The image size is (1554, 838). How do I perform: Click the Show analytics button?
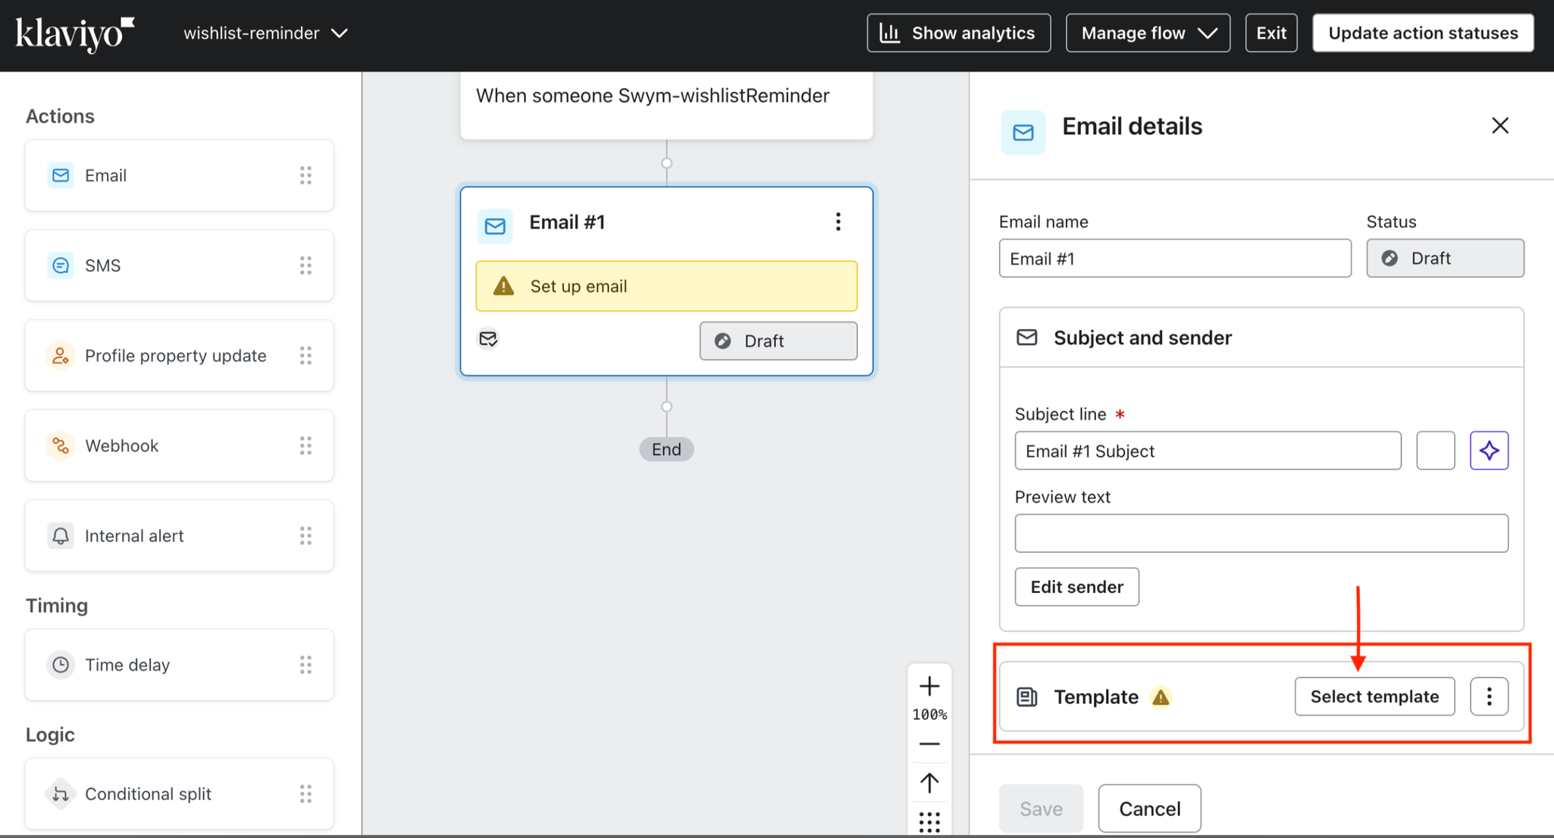(958, 33)
